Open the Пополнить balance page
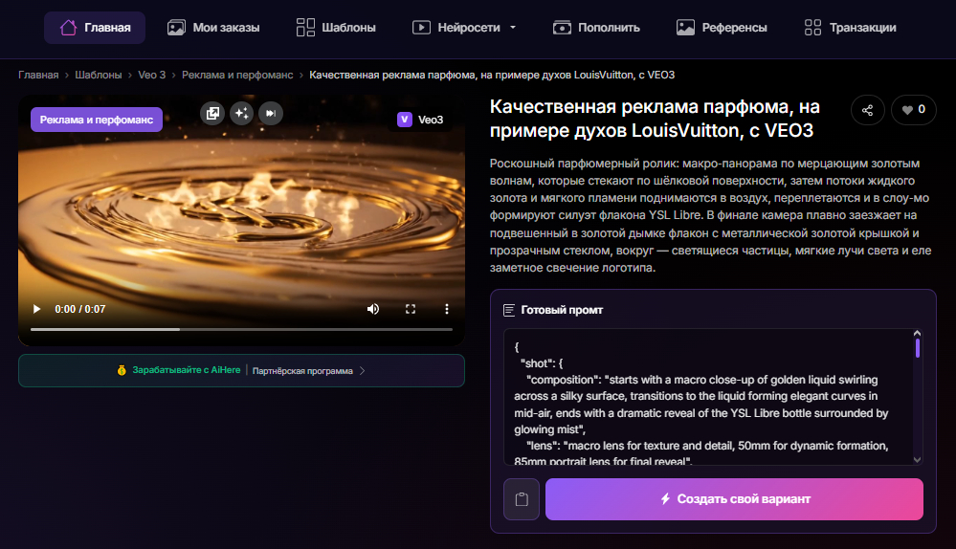 (596, 28)
